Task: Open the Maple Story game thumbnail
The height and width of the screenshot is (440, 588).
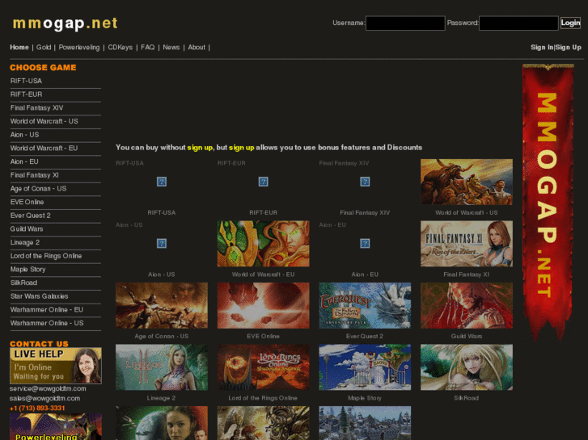Action: [x=365, y=367]
